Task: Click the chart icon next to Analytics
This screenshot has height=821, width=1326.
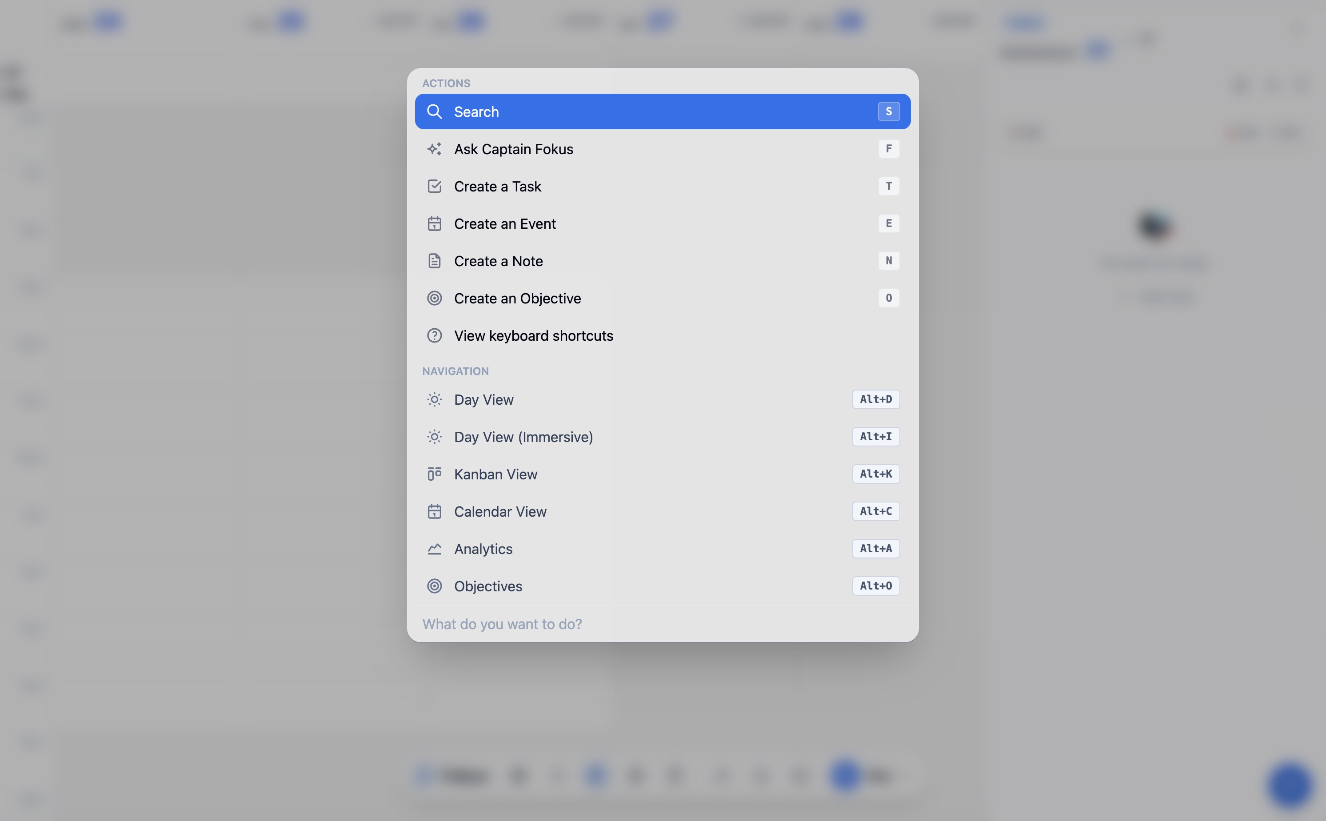Action: pos(434,549)
